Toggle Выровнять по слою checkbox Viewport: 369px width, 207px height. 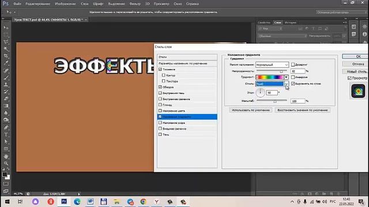point(293,83)
